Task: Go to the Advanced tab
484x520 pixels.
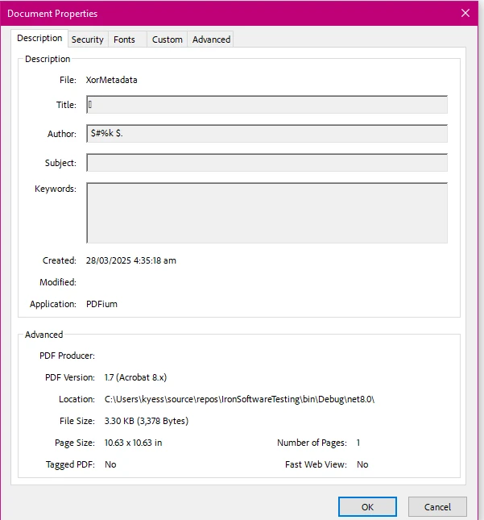Action: pos(211,40)
